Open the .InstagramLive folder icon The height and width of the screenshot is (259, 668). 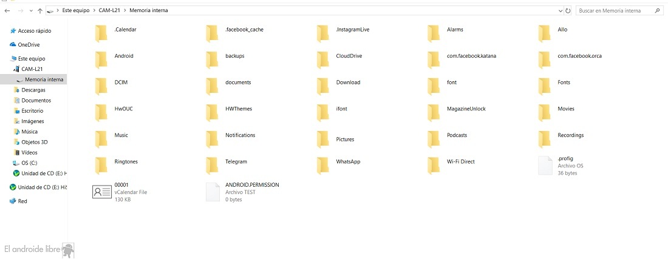323,33
